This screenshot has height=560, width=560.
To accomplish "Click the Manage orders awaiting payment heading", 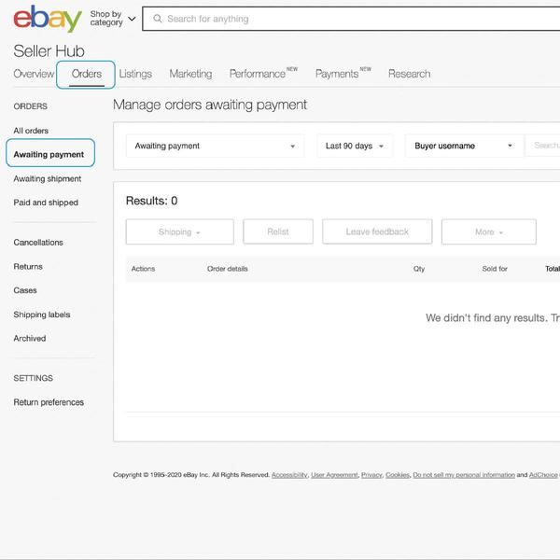I will click(210, 105).
